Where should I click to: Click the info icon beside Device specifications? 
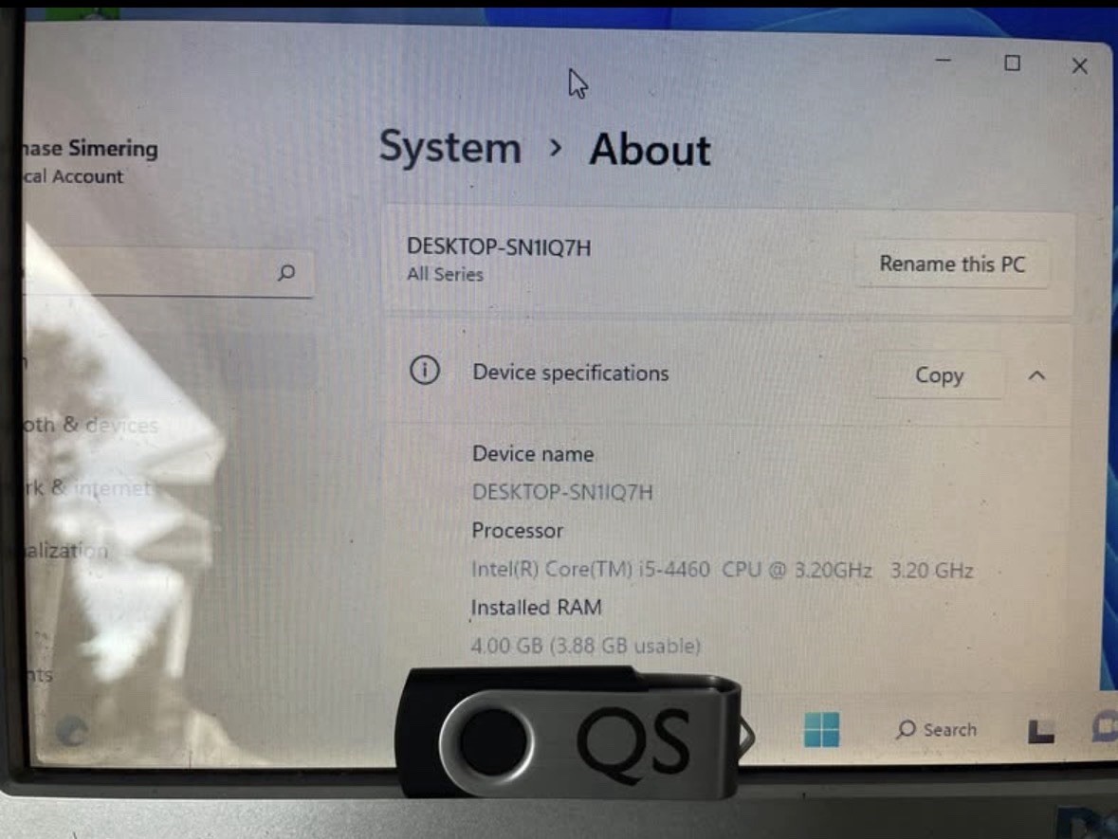426,372
